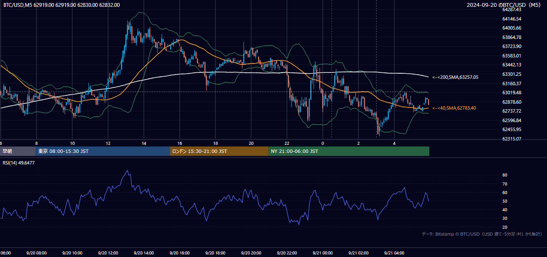Click the 64146.54 price axis value
Image resolution: width=547 pixels, height=257 pixels.
[x=511, y=19]
